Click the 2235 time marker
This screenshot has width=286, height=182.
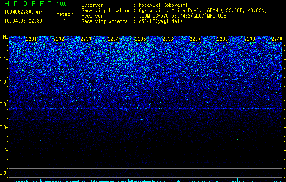tap(140, 39)
